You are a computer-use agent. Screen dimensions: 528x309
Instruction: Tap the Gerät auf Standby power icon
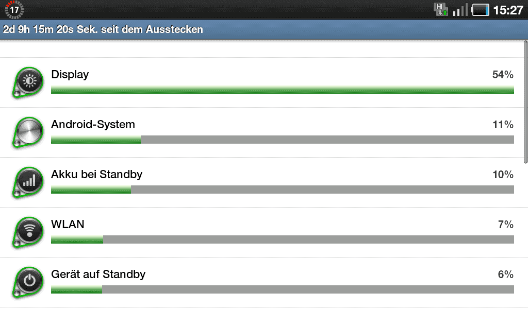(28, 282)
